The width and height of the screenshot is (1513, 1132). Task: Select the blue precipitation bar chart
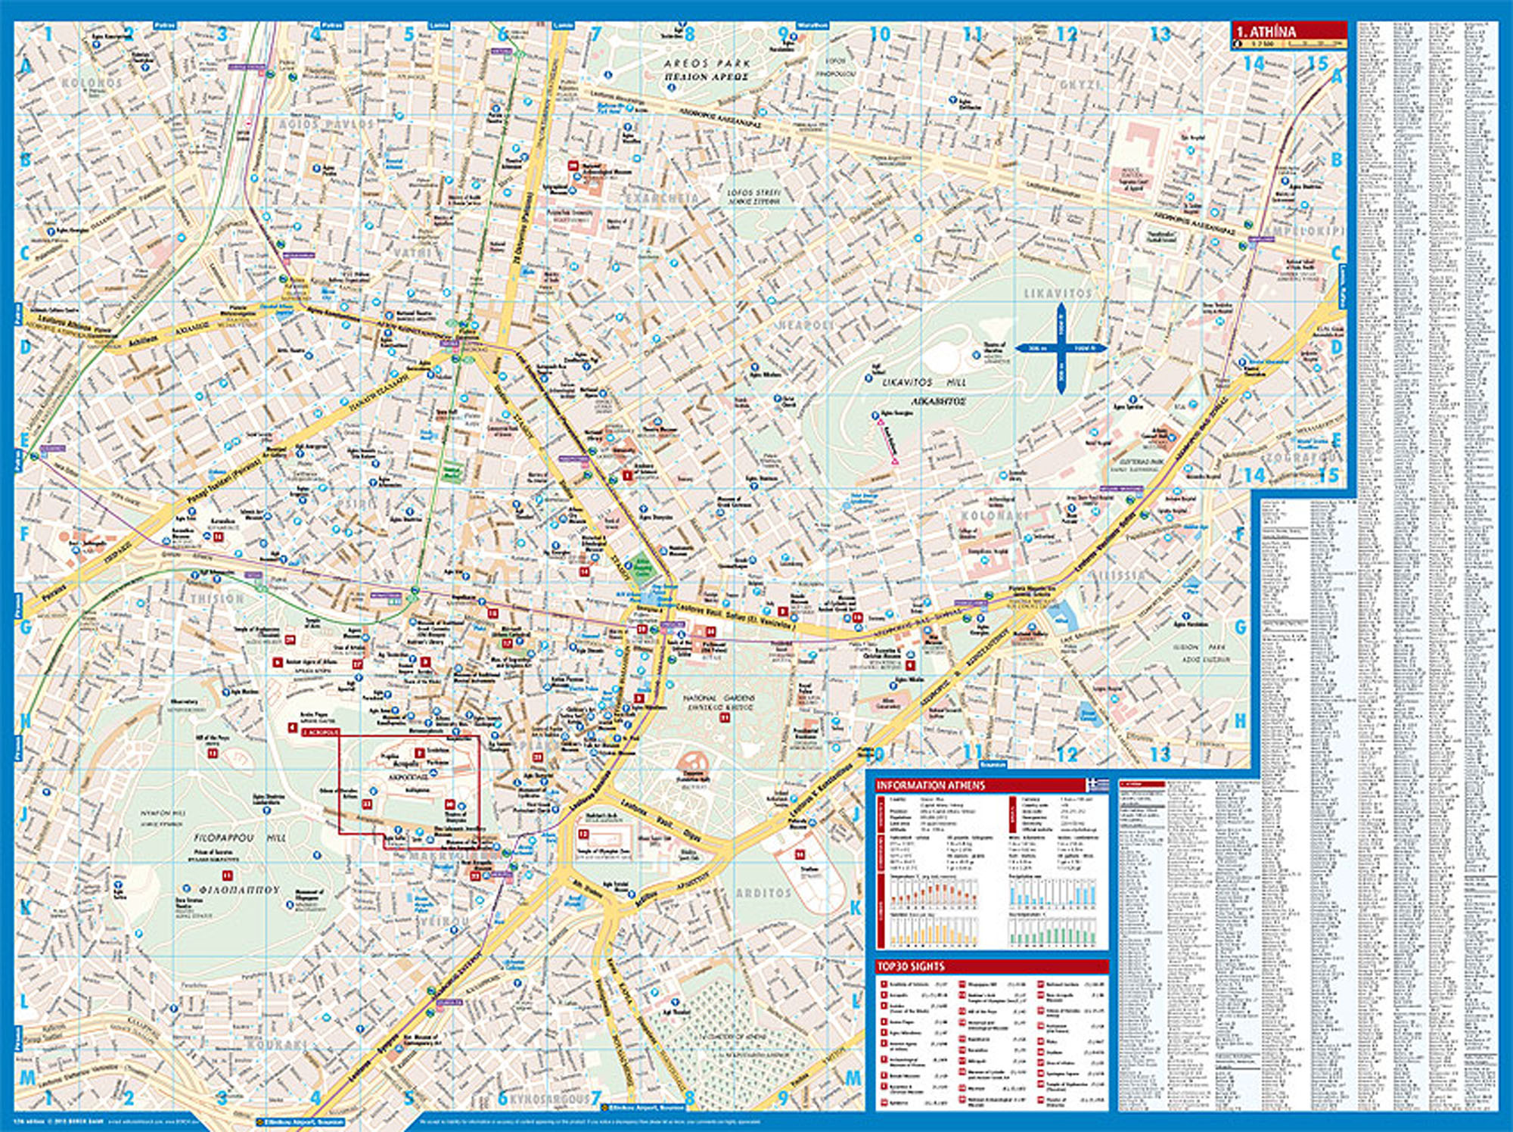click(1052, 894)
